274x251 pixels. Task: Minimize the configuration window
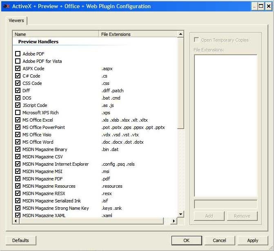pos(254,6)
